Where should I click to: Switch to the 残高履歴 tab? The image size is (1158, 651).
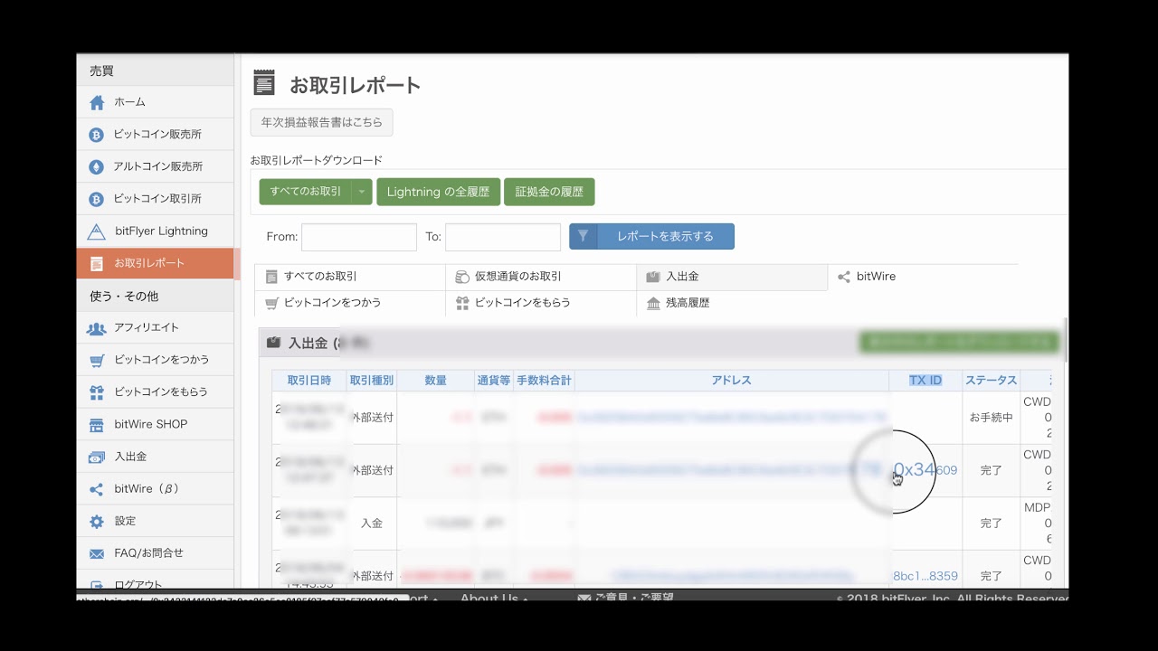(732, 304)
